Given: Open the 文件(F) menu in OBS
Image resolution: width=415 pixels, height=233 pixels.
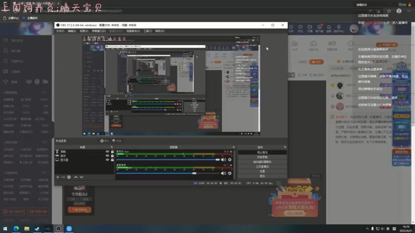Looking at the screenshot, I should [60, 31].
